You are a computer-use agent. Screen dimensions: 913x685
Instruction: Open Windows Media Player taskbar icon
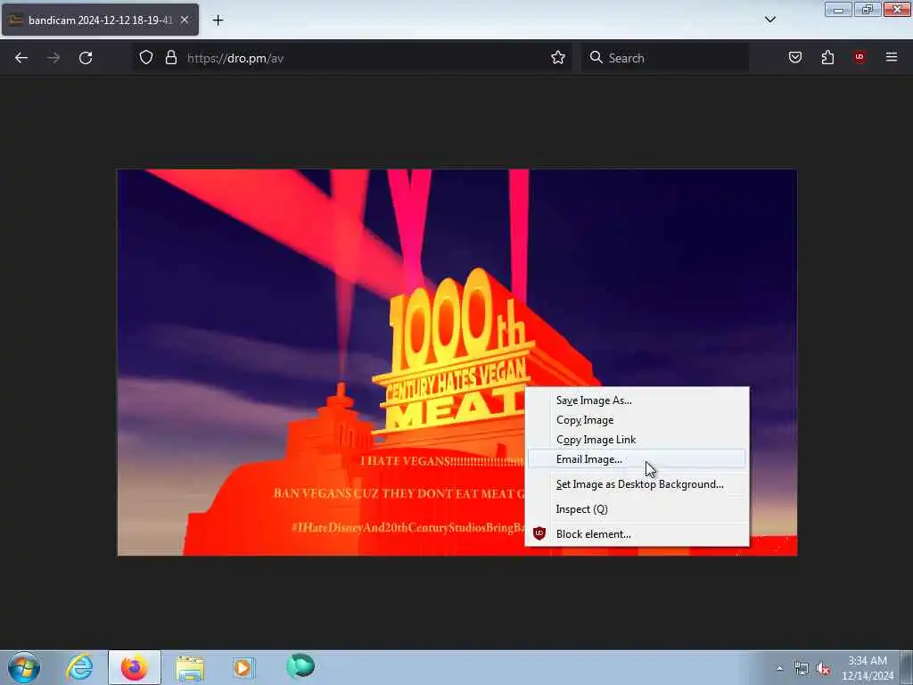pyautogui.click(x=244, y=667)
